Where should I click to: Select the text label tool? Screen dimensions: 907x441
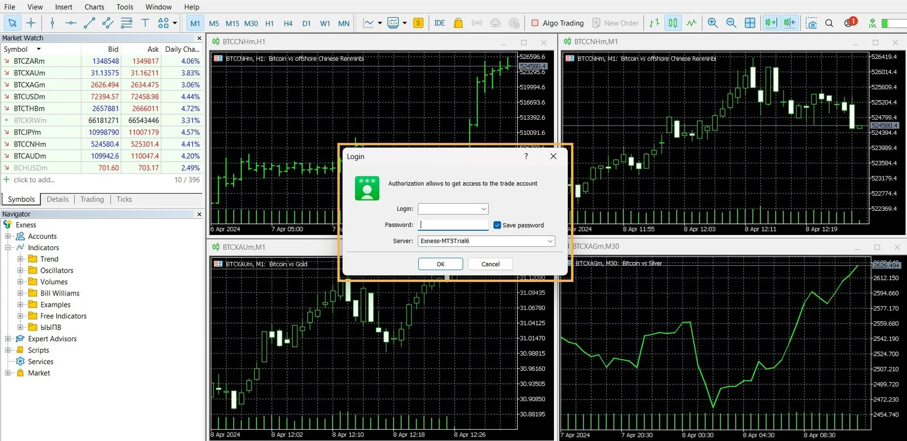click(145, 23)
